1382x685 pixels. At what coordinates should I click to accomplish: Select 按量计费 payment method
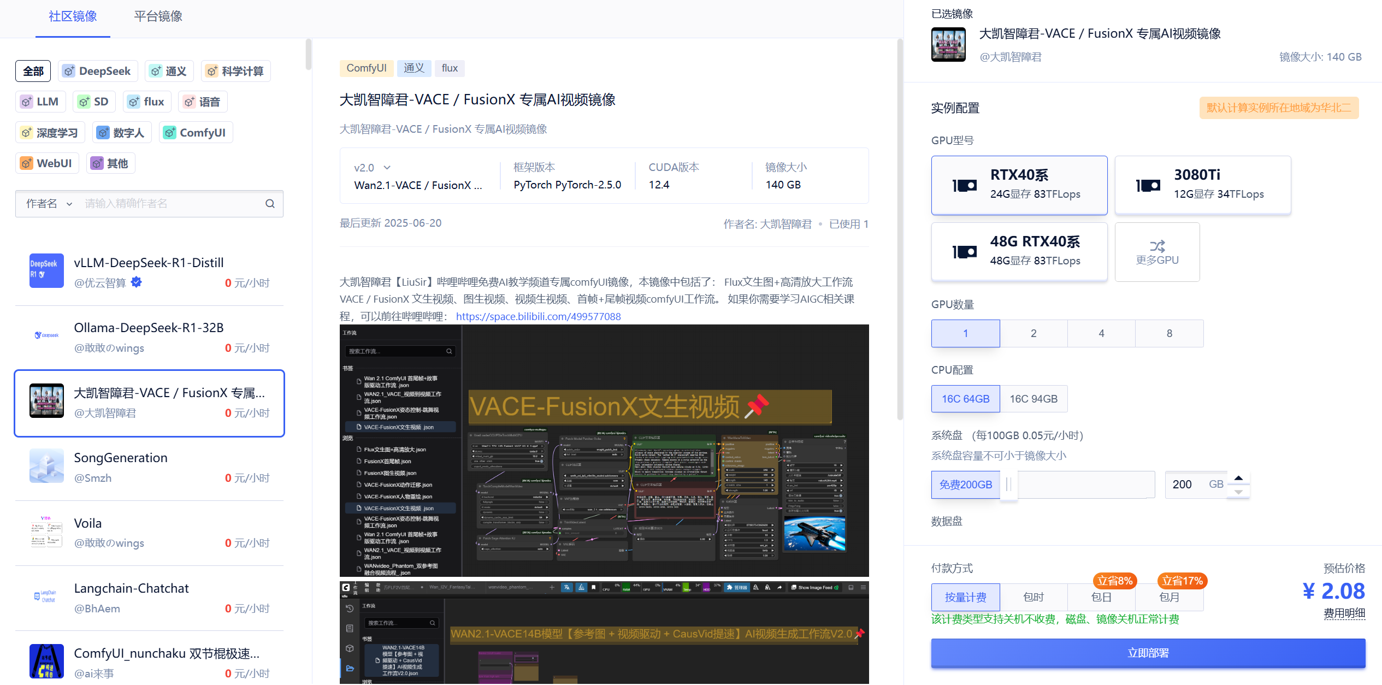pyautogui.click(x=965, y=598)
